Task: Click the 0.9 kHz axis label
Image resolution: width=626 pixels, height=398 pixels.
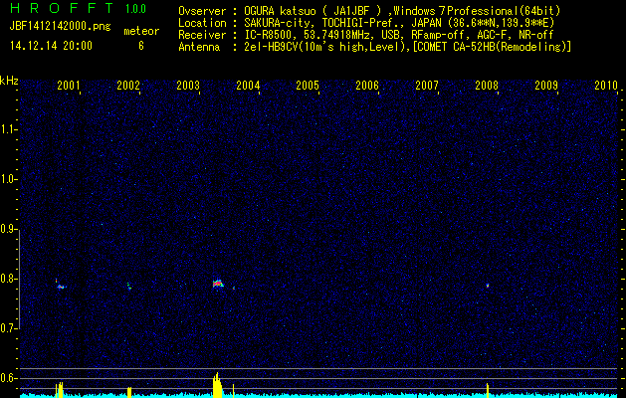Action: (8, 229)
